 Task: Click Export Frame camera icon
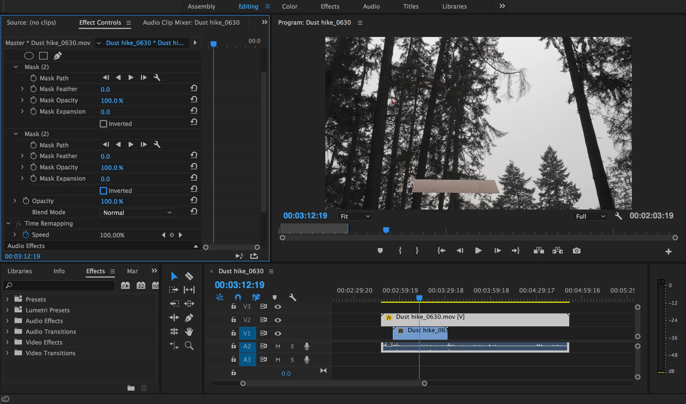point(576,250)
